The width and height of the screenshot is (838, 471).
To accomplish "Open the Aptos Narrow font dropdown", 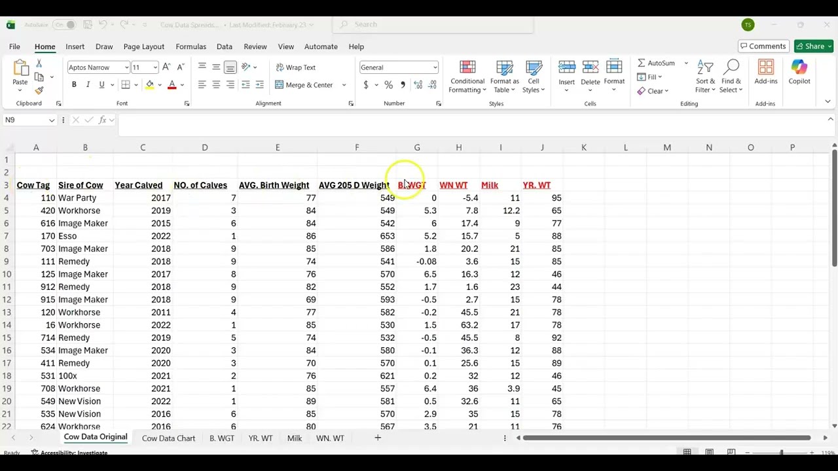I will 126,67.
